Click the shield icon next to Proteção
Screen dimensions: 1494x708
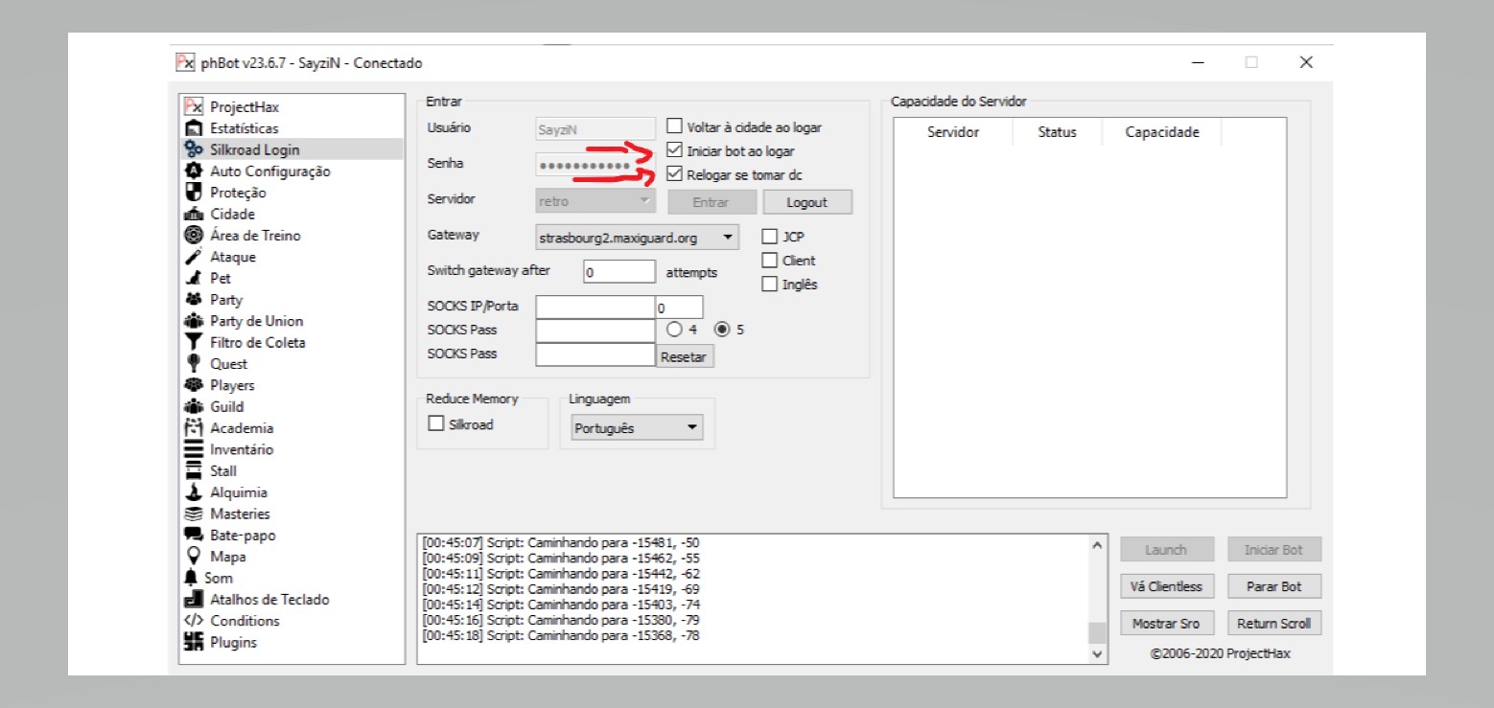click(193, 193)
